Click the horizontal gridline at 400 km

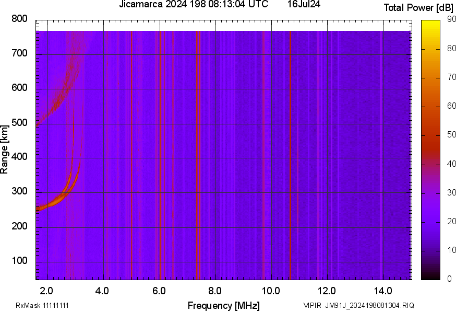click(209, 157)
